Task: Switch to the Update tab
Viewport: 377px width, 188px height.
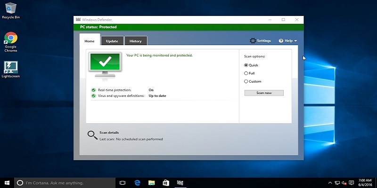Action: [112, 41]
